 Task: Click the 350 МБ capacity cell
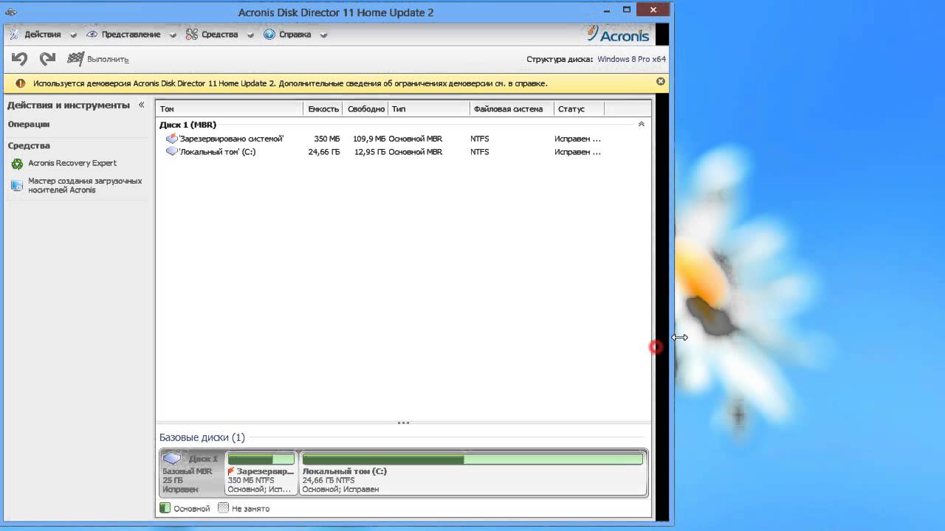point(326,139)
